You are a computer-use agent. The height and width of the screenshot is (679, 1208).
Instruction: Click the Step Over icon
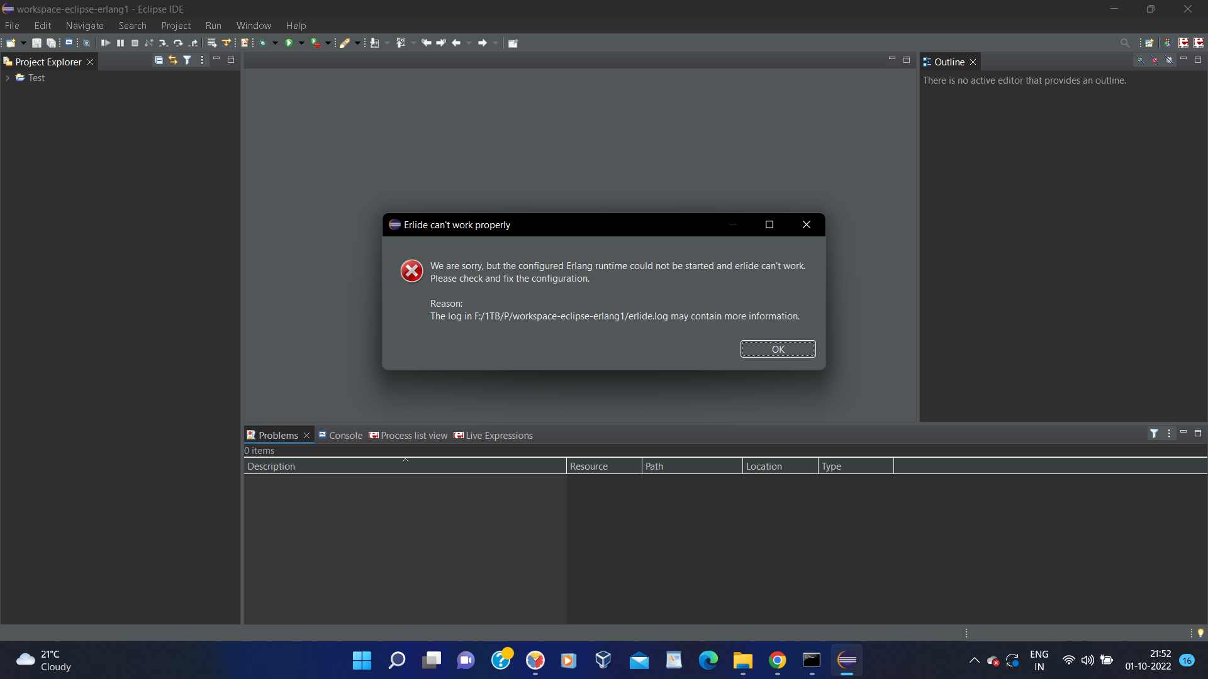point(178,43)
